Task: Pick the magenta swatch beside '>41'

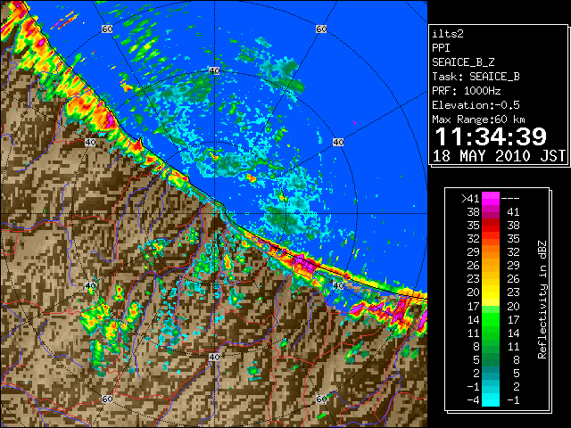Action: pos(491,198)
